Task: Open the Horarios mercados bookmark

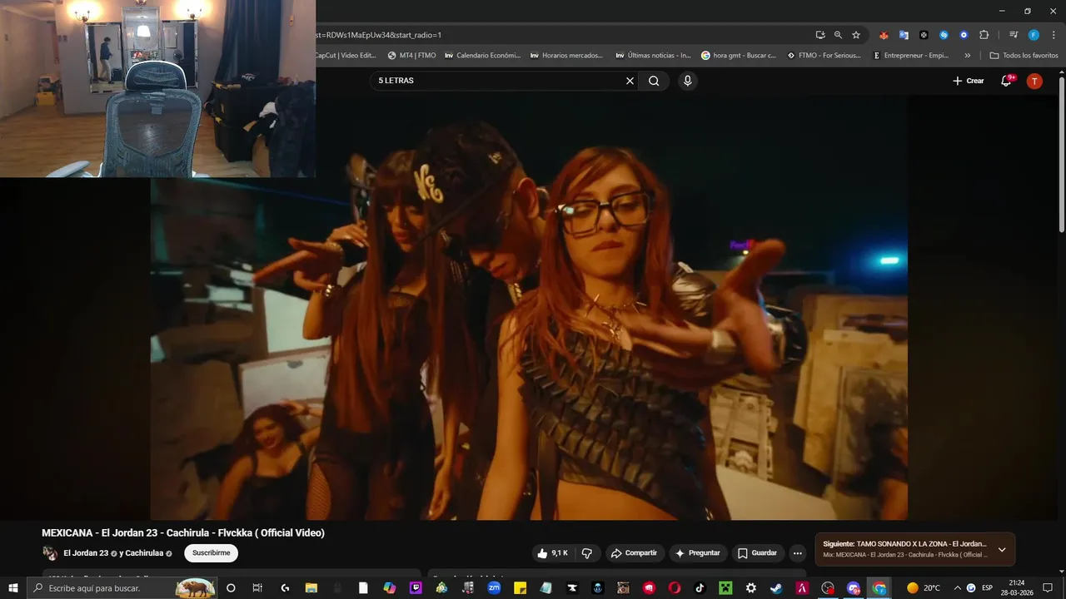Action: [565, 56]
